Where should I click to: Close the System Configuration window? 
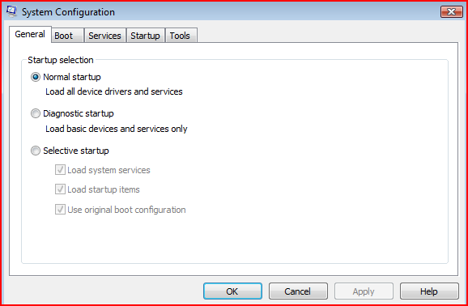tap(451, 12)
